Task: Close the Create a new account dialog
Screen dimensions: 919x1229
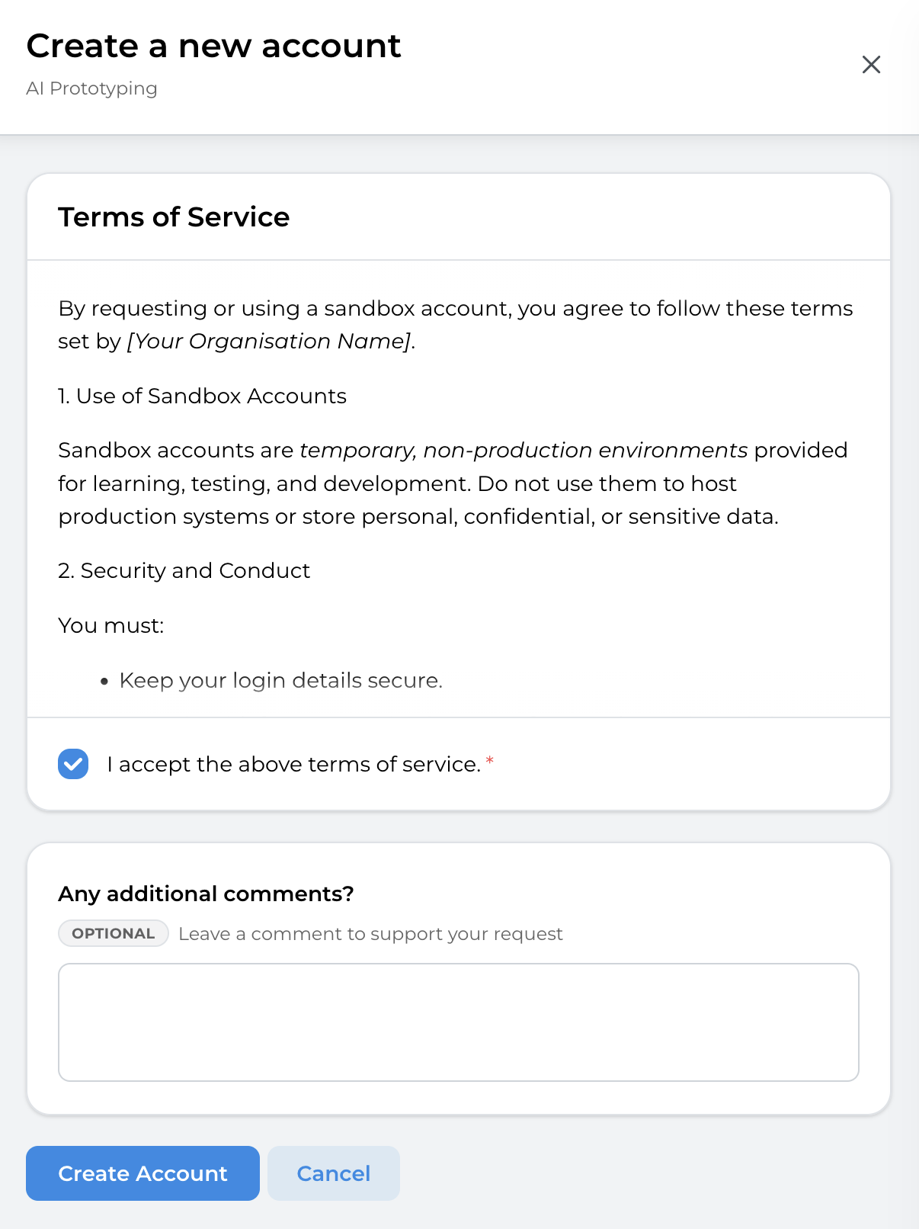Action: pyautogui.click(x=871, y=65)
